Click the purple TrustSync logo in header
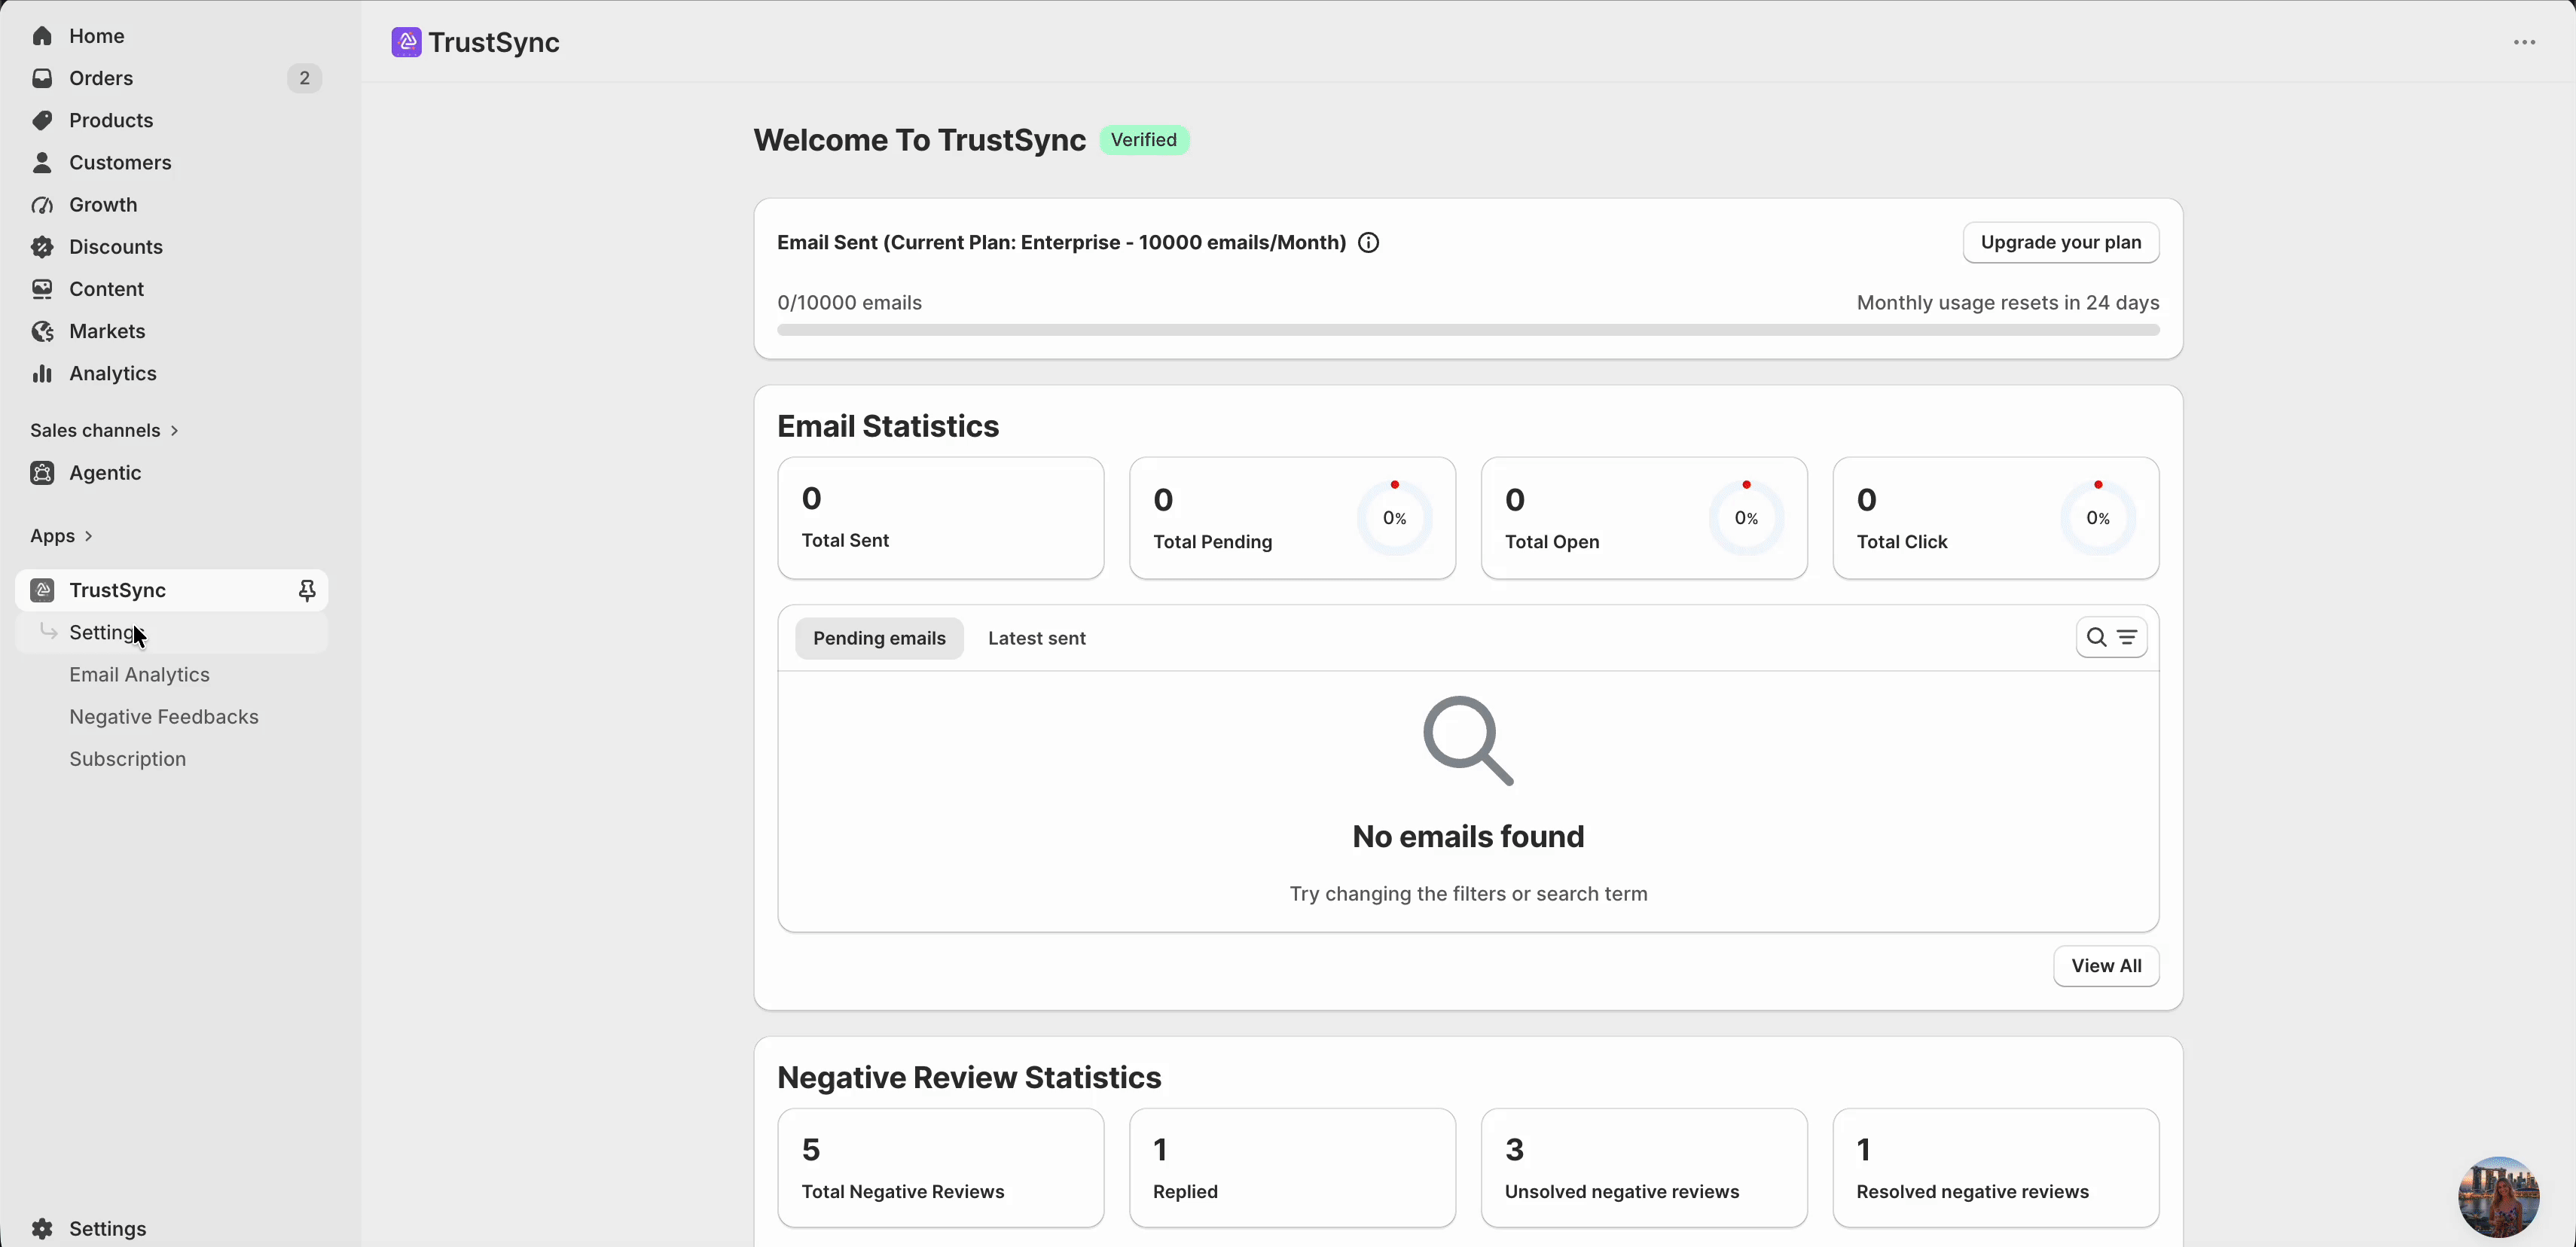This screenshot has width=2576, height=1247. (x=406, y=42)
